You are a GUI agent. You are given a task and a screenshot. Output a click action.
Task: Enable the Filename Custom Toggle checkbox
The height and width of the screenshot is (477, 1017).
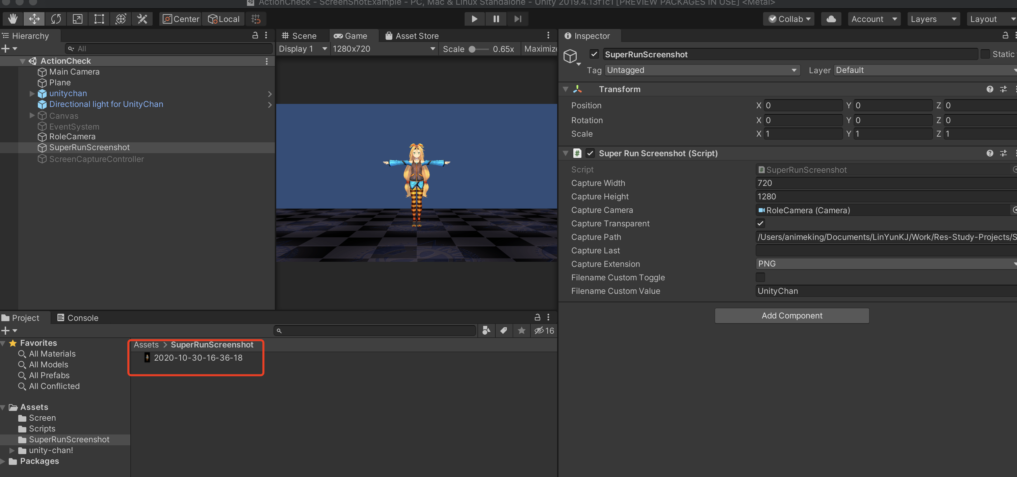(760, 277)
